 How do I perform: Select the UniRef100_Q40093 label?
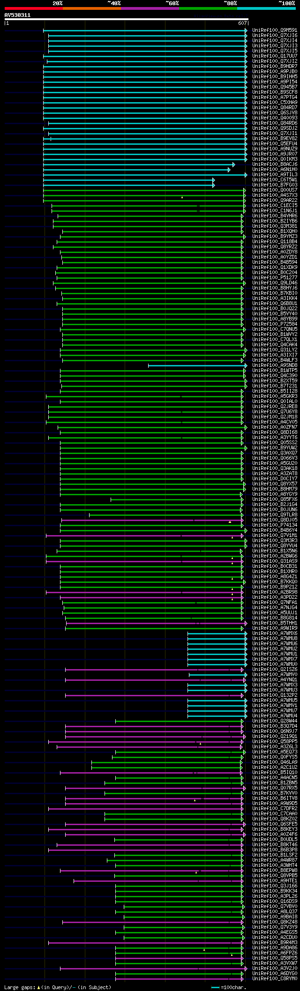(275, 118)
